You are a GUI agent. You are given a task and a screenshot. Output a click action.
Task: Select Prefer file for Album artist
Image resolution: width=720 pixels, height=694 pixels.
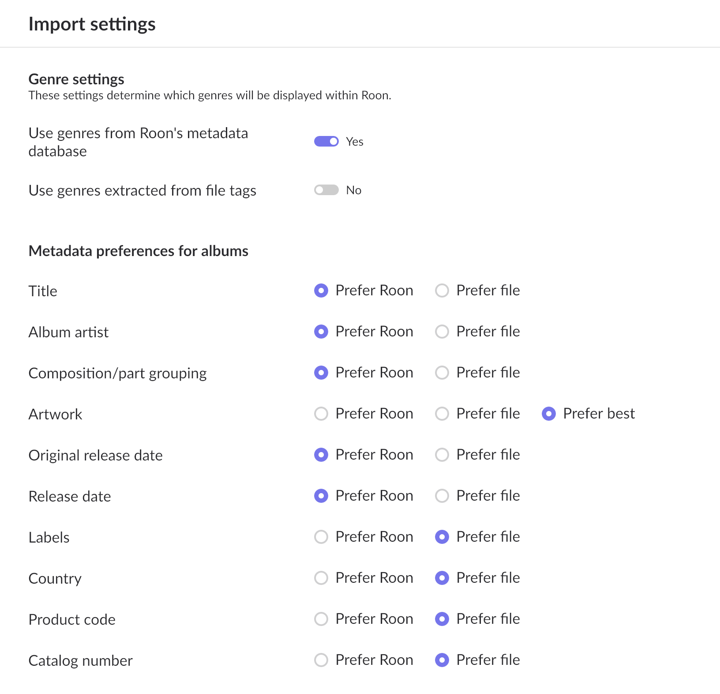[x=442, y=332]
